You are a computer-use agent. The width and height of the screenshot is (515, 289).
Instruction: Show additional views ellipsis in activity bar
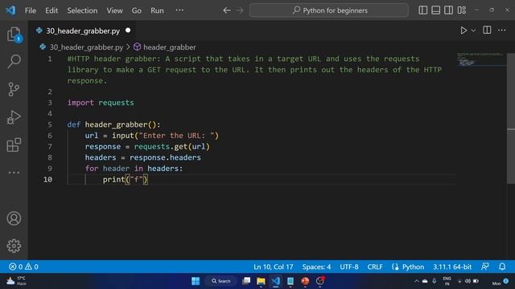pyautogui.click(x=14, y=173)
